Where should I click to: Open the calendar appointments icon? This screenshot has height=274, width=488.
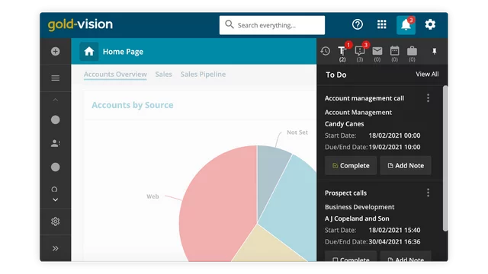395,53
